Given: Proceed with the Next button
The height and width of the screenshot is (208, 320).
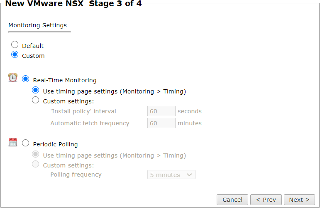Looking at the screenshot, I should pyautogui.click(x=299, y=200).
